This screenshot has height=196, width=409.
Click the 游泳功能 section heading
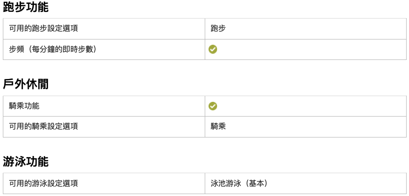coord(26,162)
